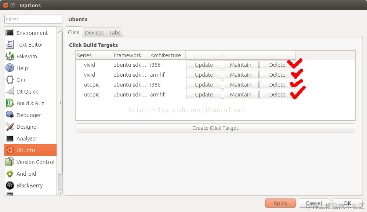The image size is (367, 212).
Task: Select the Debugger bug icon
Action: [10, 115]
